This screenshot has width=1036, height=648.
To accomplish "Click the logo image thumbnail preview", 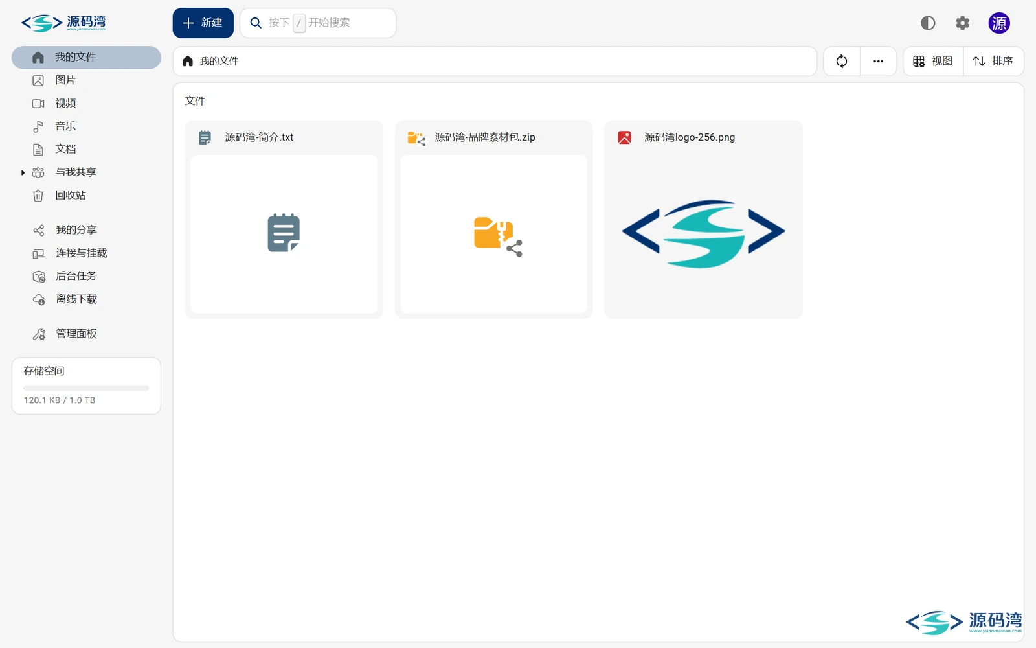I will click(x=703, y=234).
